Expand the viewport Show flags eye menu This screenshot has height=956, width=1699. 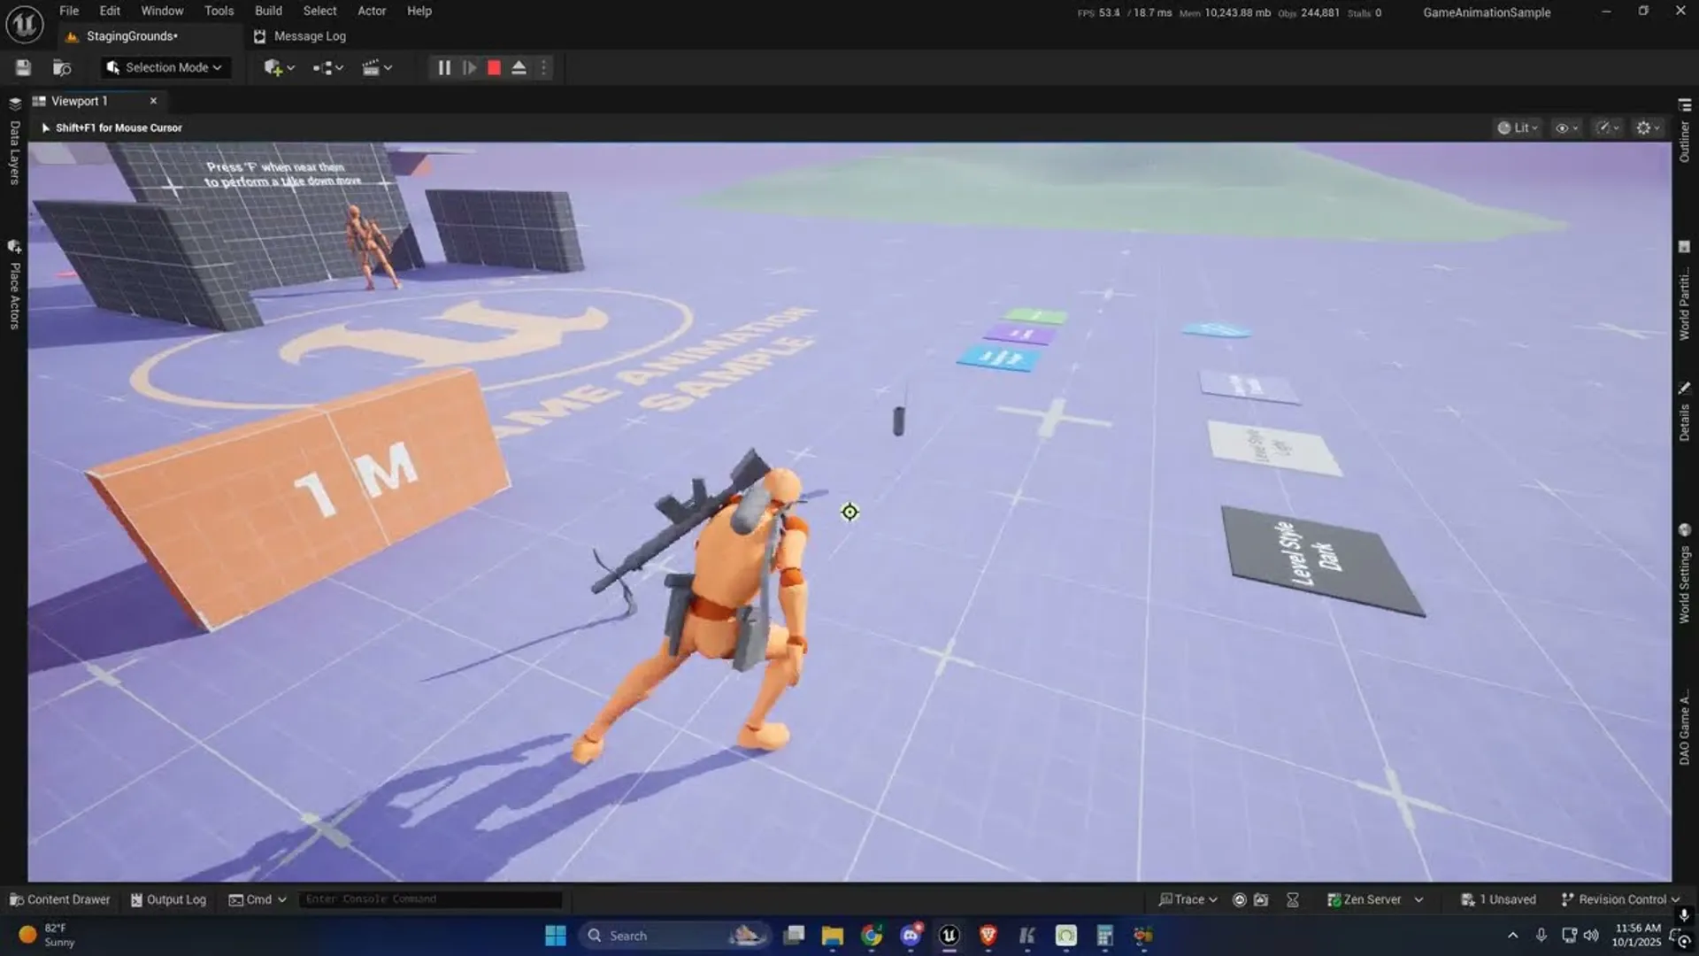click(1566, 127)
